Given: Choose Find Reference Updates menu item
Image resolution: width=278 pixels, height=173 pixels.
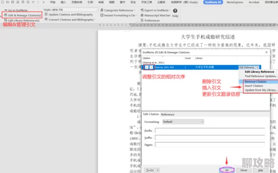Looking at the screenshot, I should point(261,76).
